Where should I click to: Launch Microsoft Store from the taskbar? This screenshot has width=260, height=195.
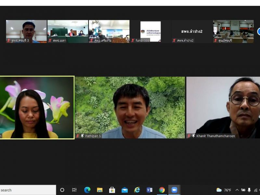point(112,190)
